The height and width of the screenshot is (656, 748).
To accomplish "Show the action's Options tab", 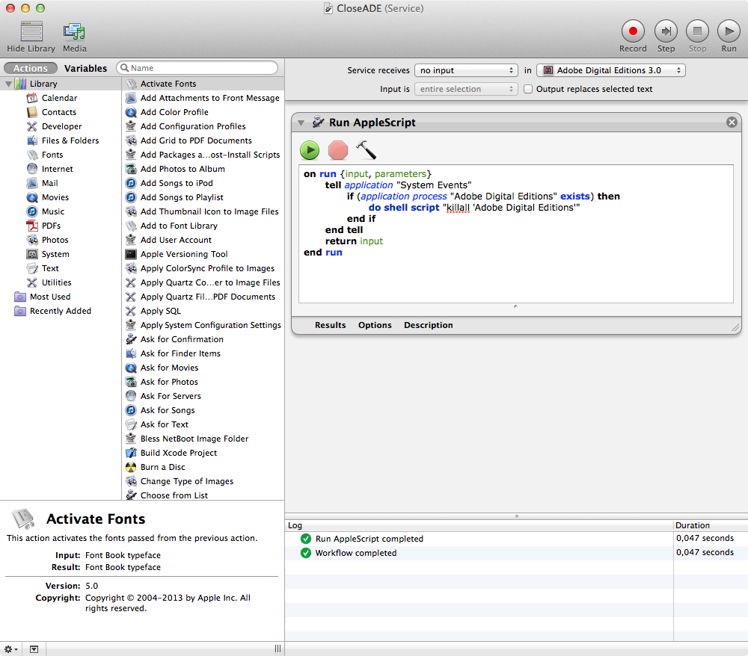I will point(375,325).
